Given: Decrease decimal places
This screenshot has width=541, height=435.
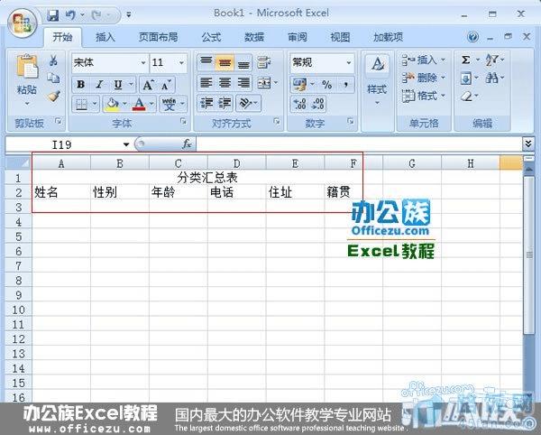Looking at the screenshot, I should click(317, 104).
